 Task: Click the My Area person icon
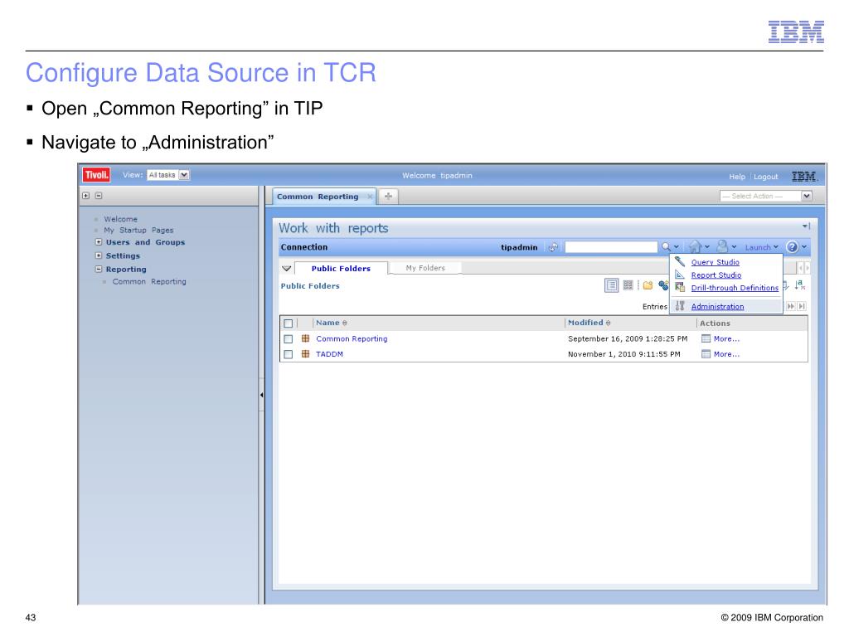[x=722, y=246]
